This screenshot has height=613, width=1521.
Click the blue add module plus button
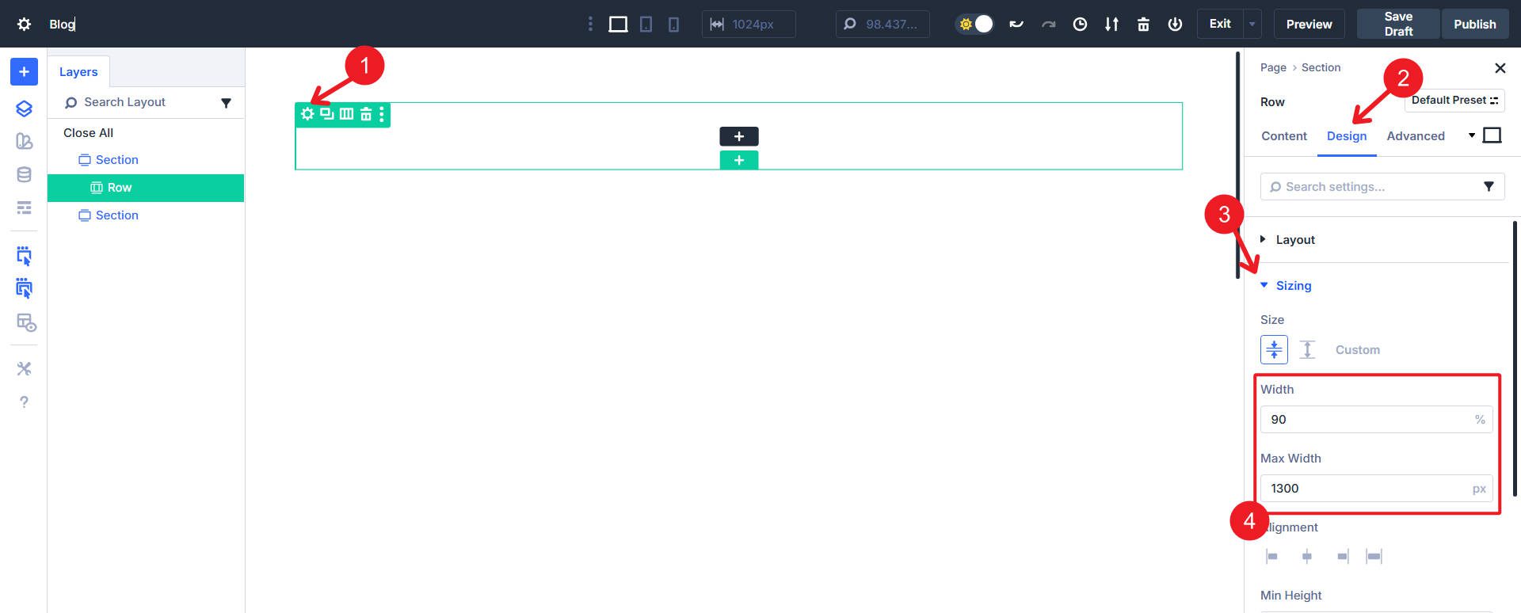[24, 71]
